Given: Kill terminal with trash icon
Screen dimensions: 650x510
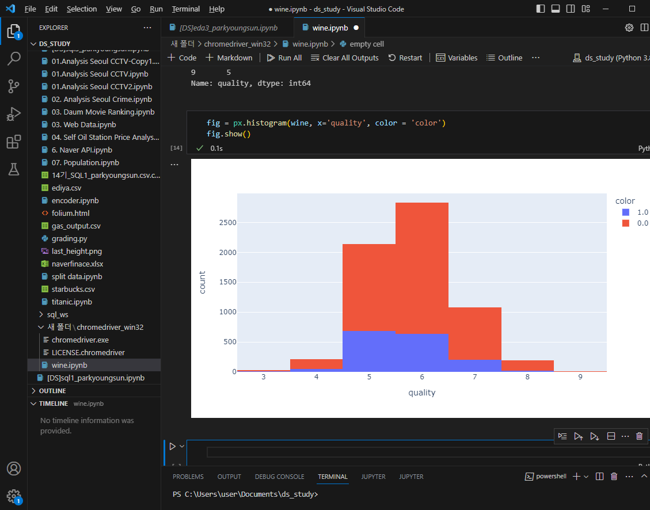Looking at the screenshot, I should 614,477.
